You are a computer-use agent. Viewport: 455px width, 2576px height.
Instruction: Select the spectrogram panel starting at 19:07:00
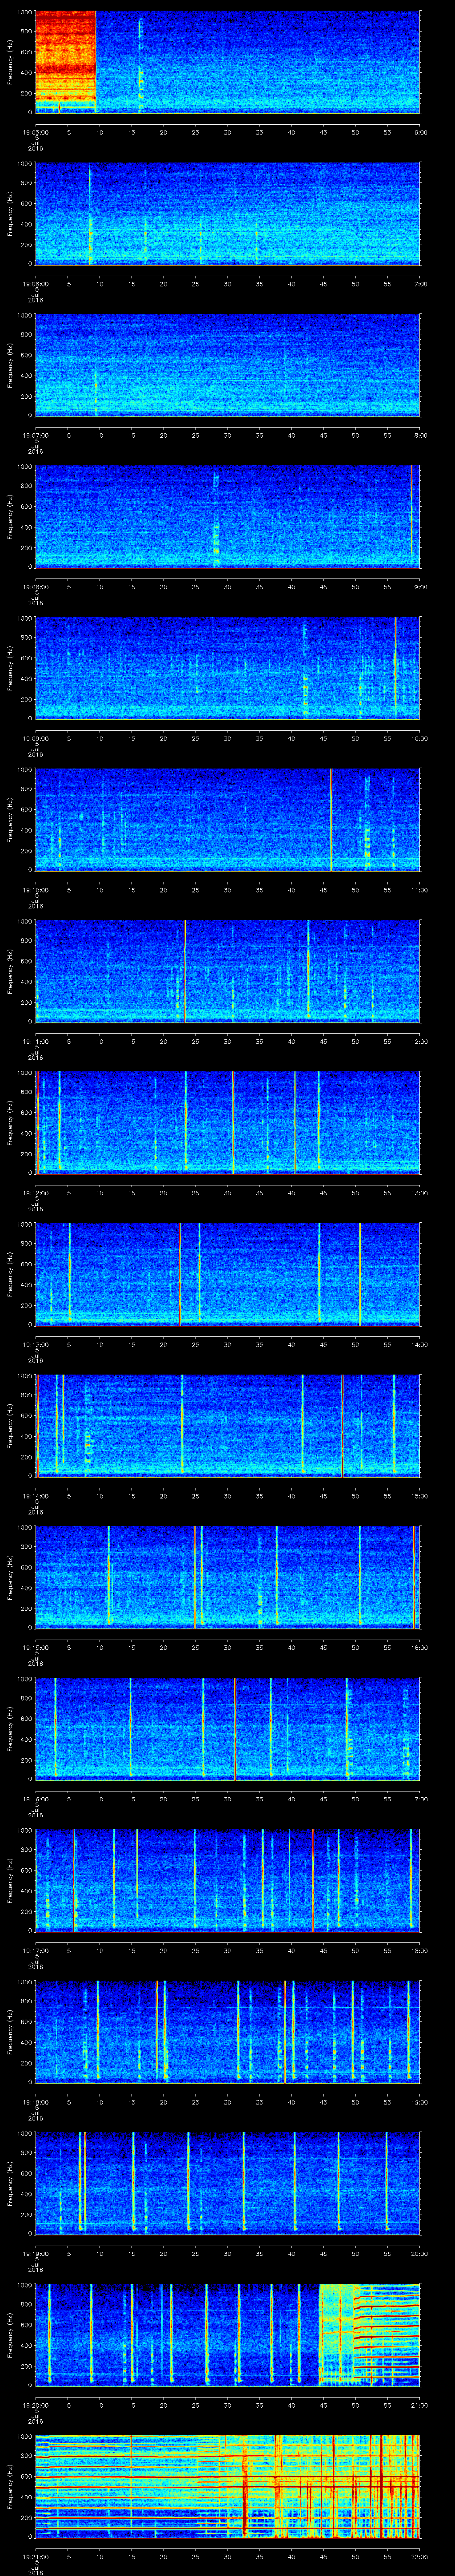click(228, 365)
